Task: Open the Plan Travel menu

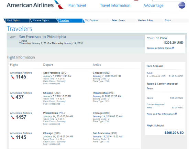Action: pyautogui.click(x=77, y=6)
